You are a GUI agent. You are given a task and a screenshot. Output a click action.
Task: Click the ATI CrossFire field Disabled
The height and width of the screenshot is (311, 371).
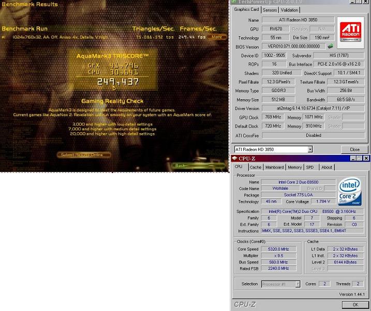click(x=313, y=135)
